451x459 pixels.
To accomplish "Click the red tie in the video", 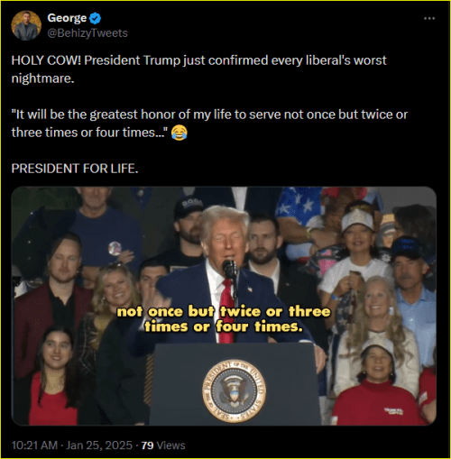I will click(226, 309).
